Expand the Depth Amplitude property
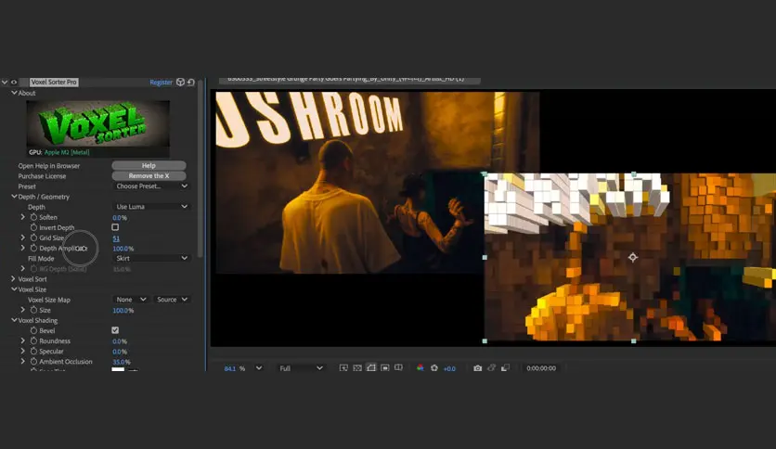Image resolution: width=776 pixels, height=449 pixels. [23, 249]
